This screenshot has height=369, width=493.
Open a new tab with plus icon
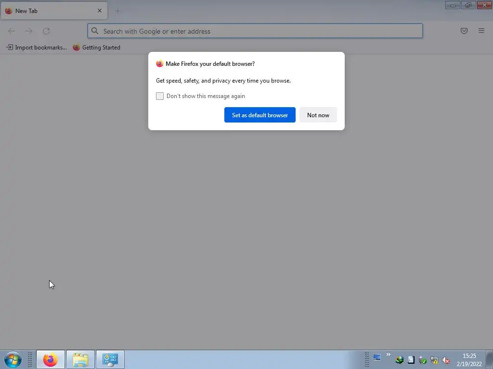117,11
